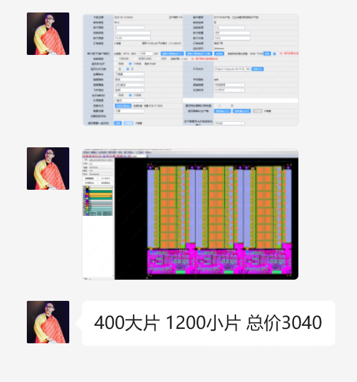The height and width of the screenshot is (382, 357).
Task: Click the orange layer bar in the layer list
Action: pyautogui.click(x=100, y=195)
